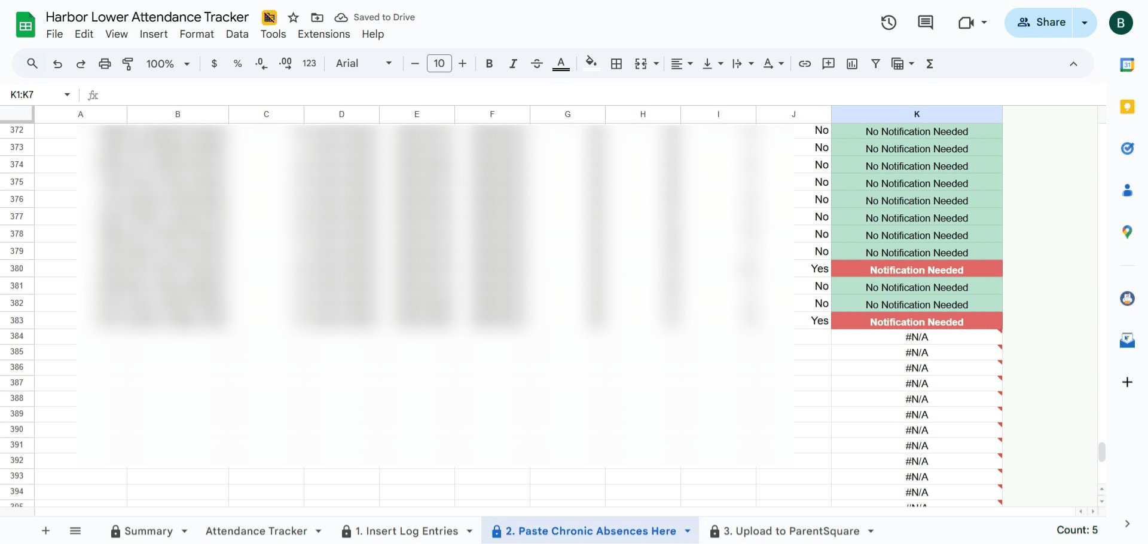Open the text color picker
The width and height of the screenshot is (1148, 544).
(561, 63)
